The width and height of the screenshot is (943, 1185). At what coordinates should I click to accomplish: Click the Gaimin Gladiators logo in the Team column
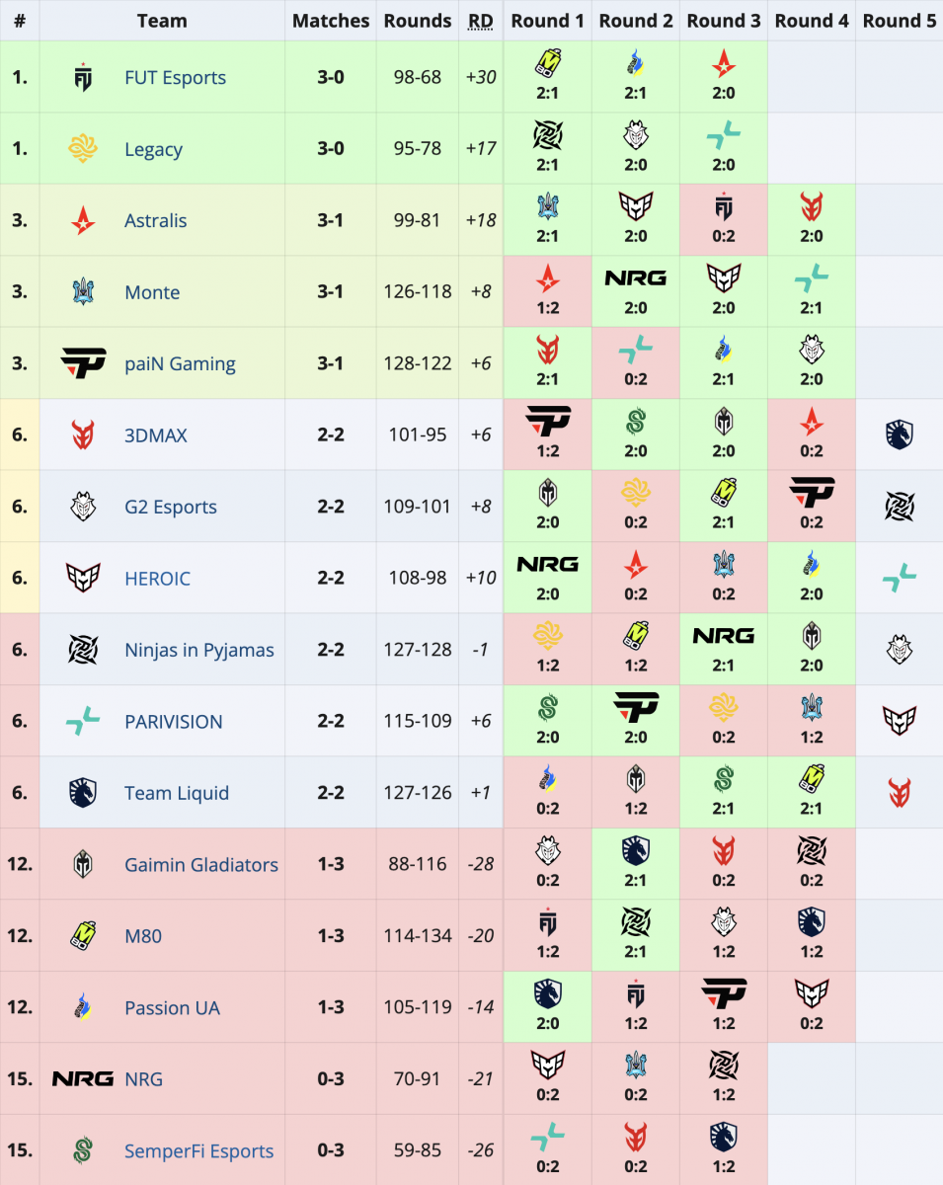tap(83, 864)
